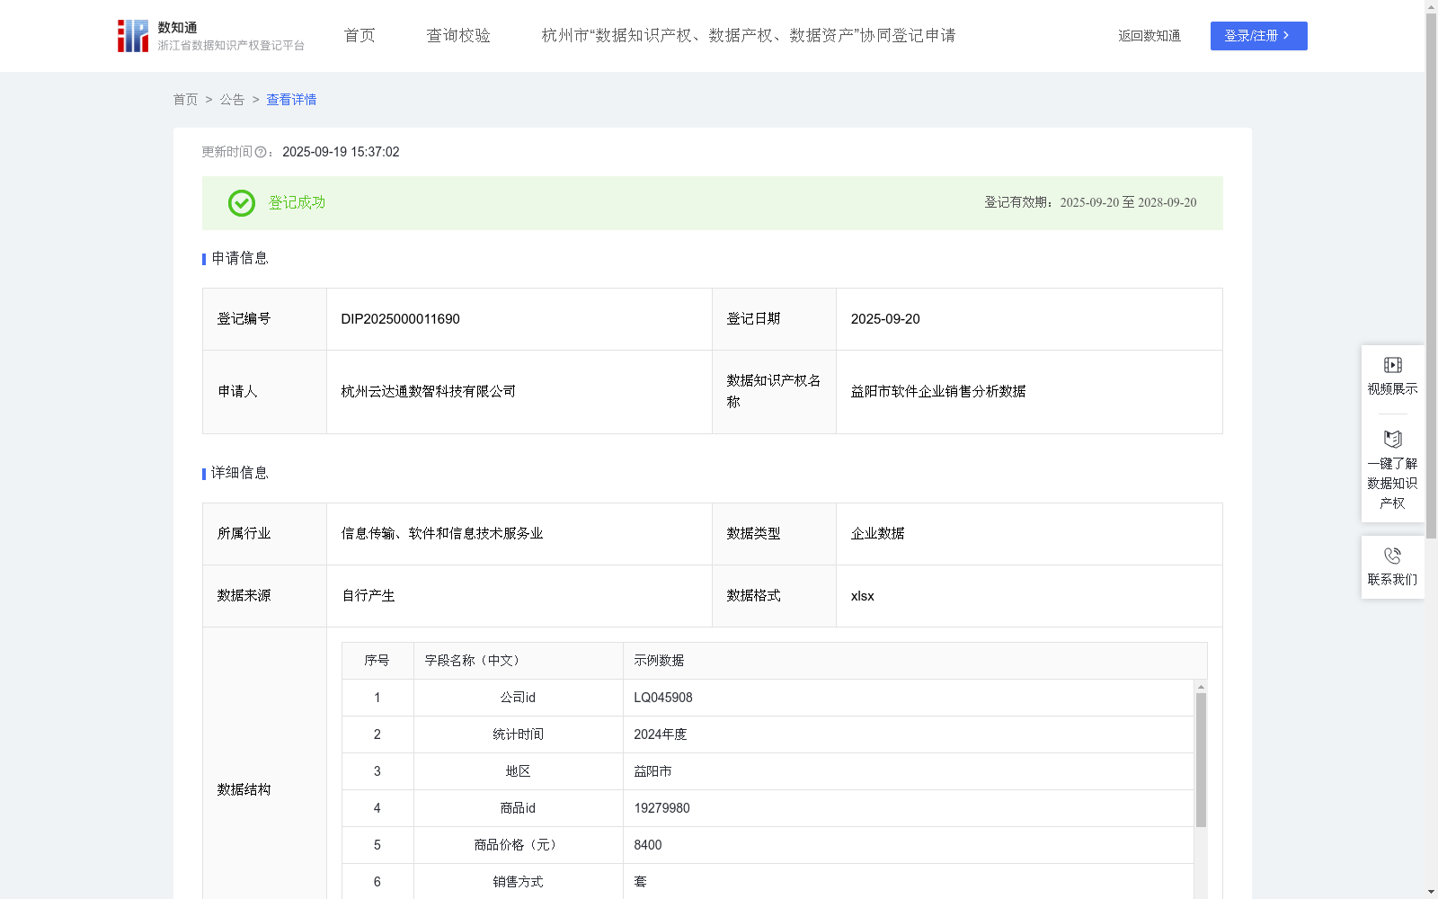Open the 杭州市协同登记申请 navigation item
This screenshot has width=1438, height=899.
click(x=749, y=36)
